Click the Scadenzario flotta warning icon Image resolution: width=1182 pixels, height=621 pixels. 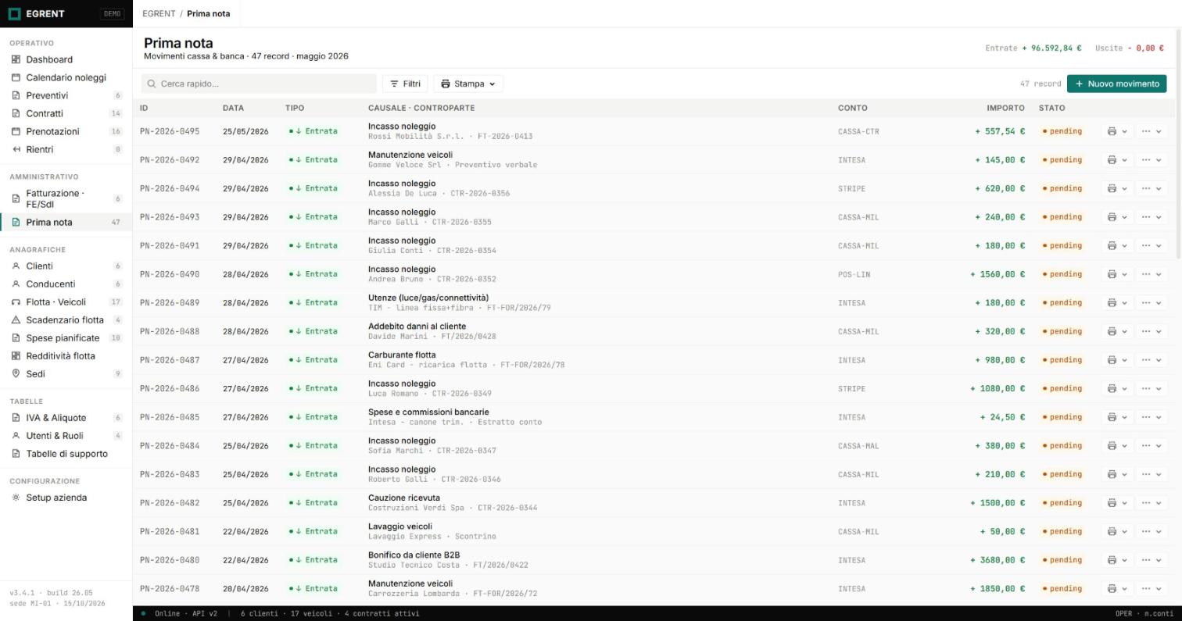pyautogui.click(x=16, y=320)
